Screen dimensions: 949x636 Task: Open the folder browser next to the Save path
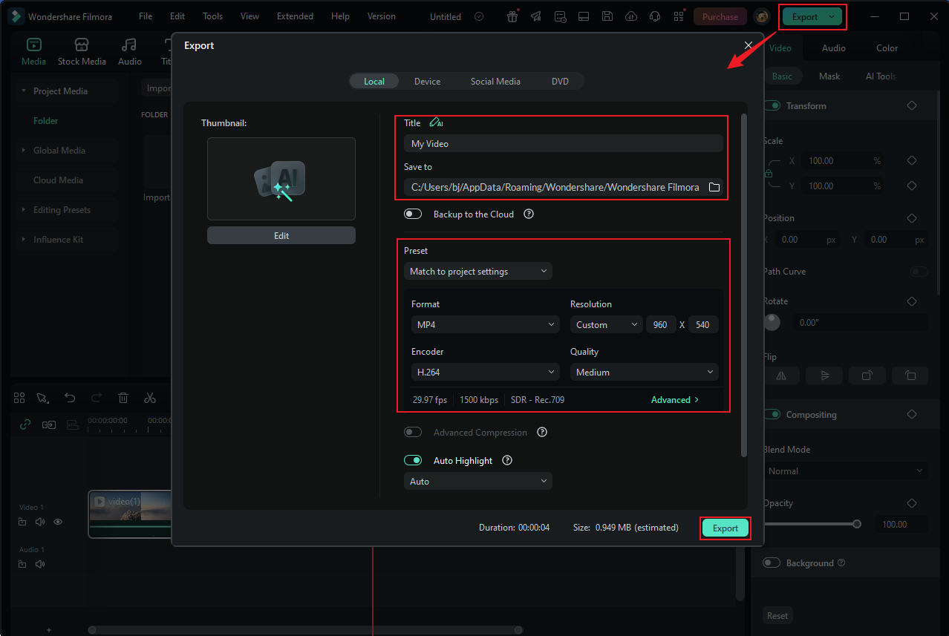[714, 187]
